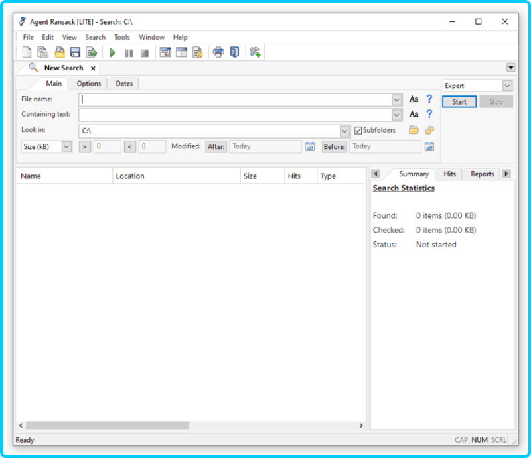Open the blue Help book icon
Viewport: 531px width, 458px height.
[235, 52]
